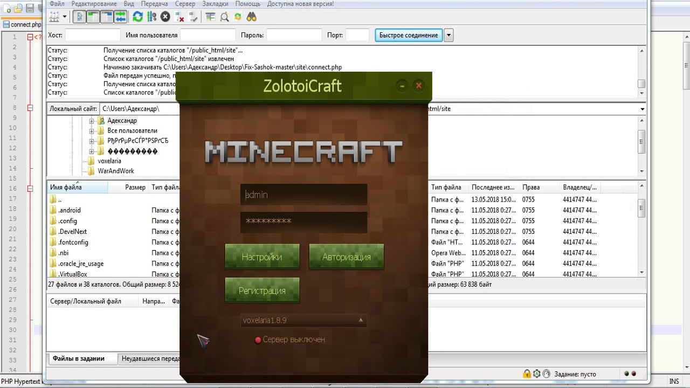The height and width of the screenshot is (388, 690).
Task: Toggle remote directory tree display
Action: click(106, 17)
